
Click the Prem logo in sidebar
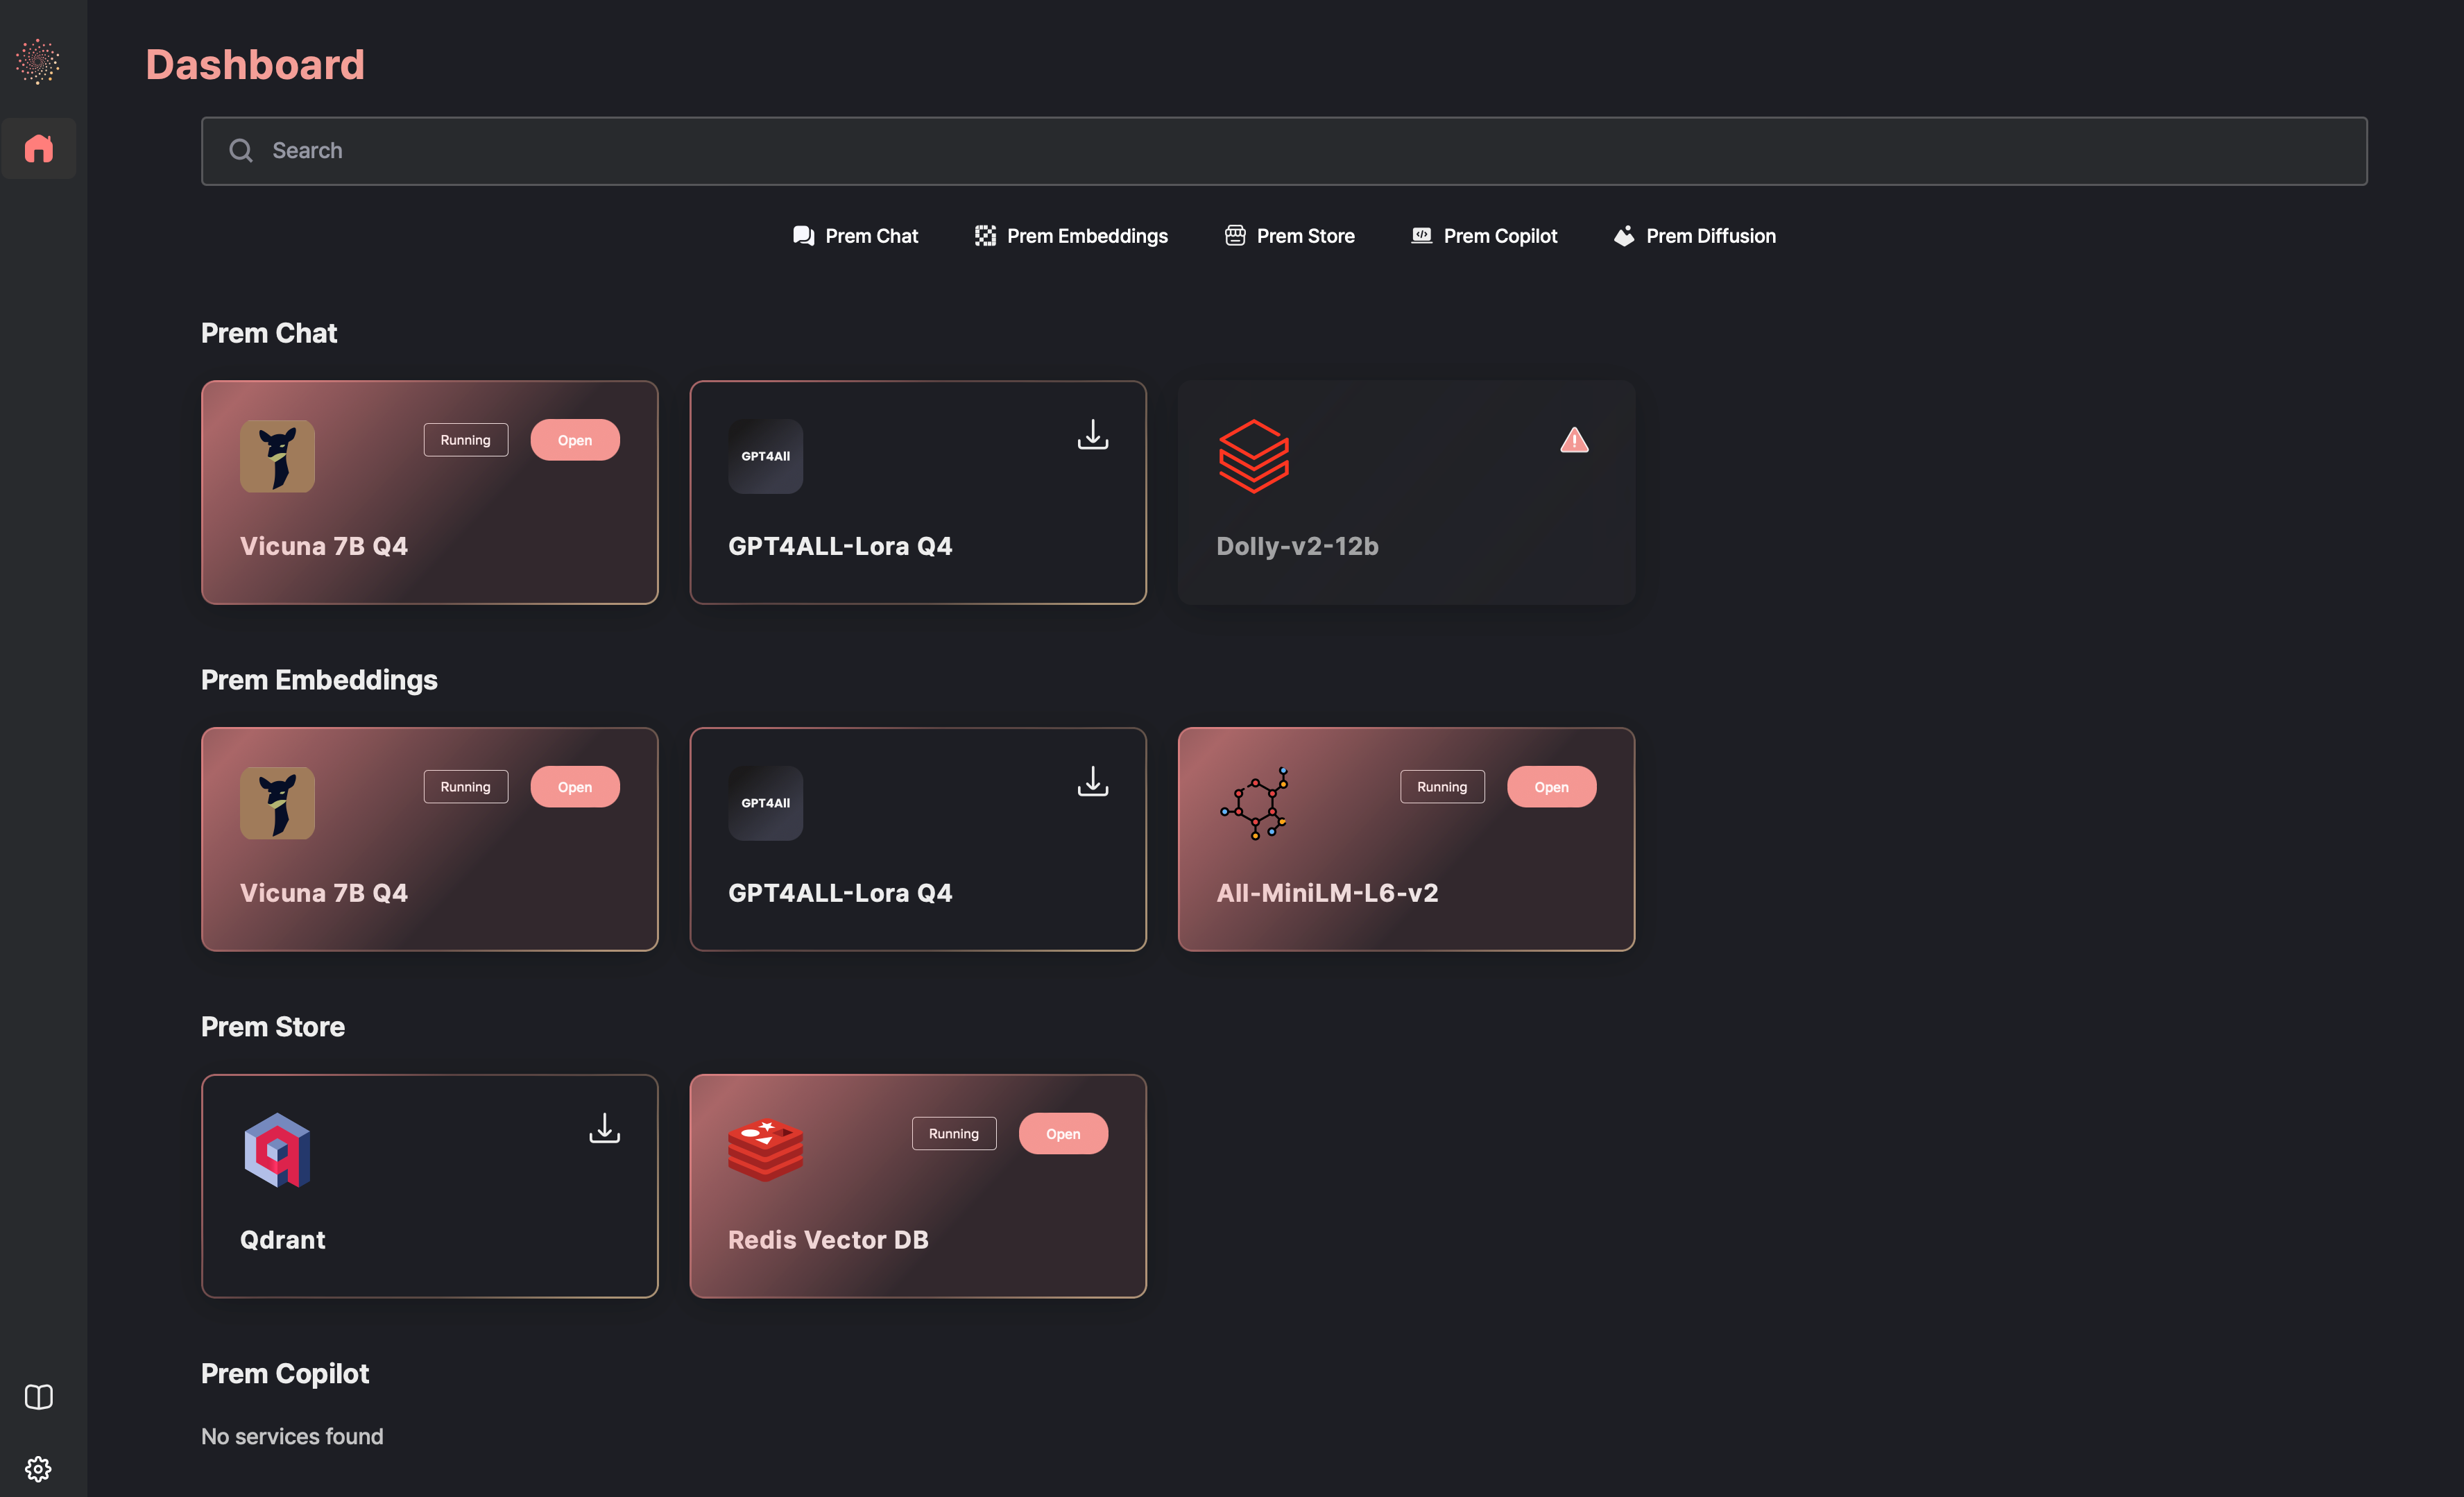click(38, 62)
